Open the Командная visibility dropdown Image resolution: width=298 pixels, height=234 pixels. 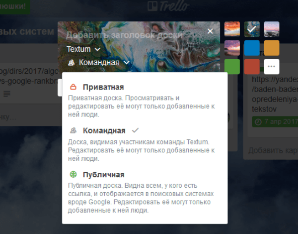[x=99, y=62]
